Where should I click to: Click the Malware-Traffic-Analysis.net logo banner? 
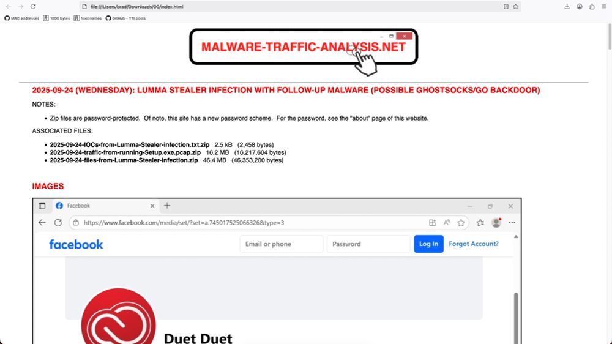pos(304,47)
